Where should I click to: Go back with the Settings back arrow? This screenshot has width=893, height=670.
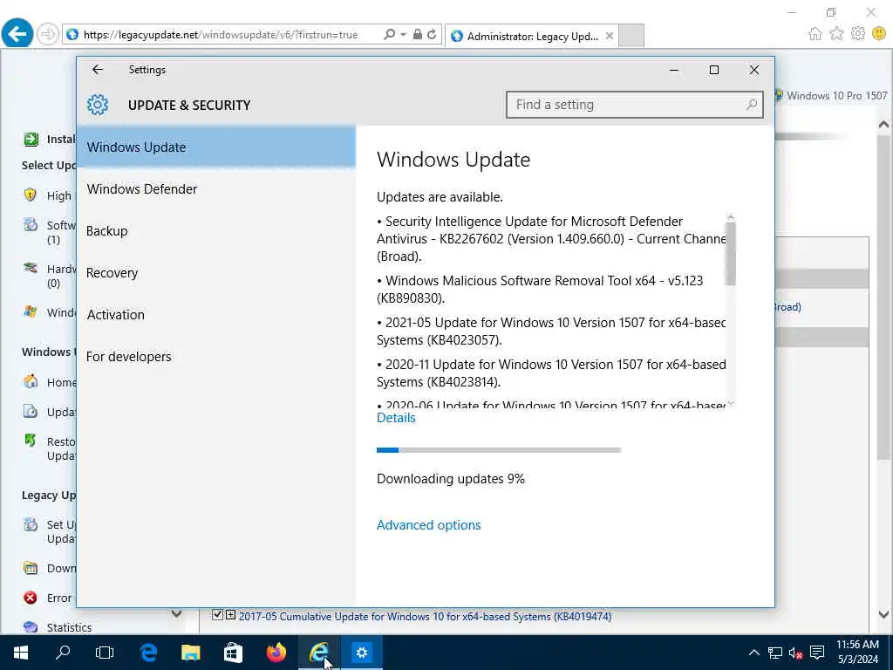[98, 70]
